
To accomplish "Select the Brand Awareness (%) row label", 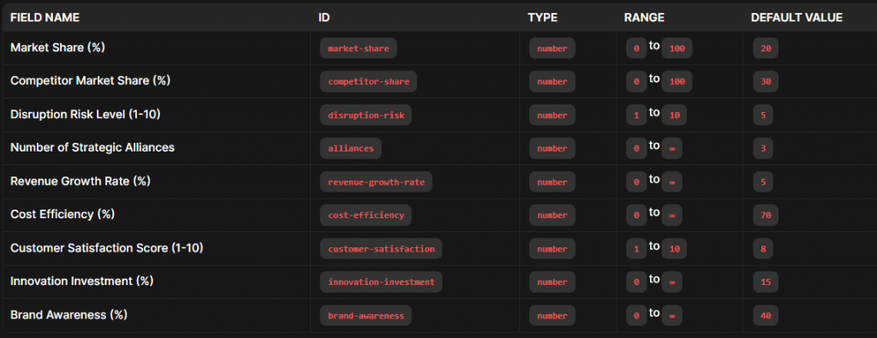I will click(x=69, y=315).
